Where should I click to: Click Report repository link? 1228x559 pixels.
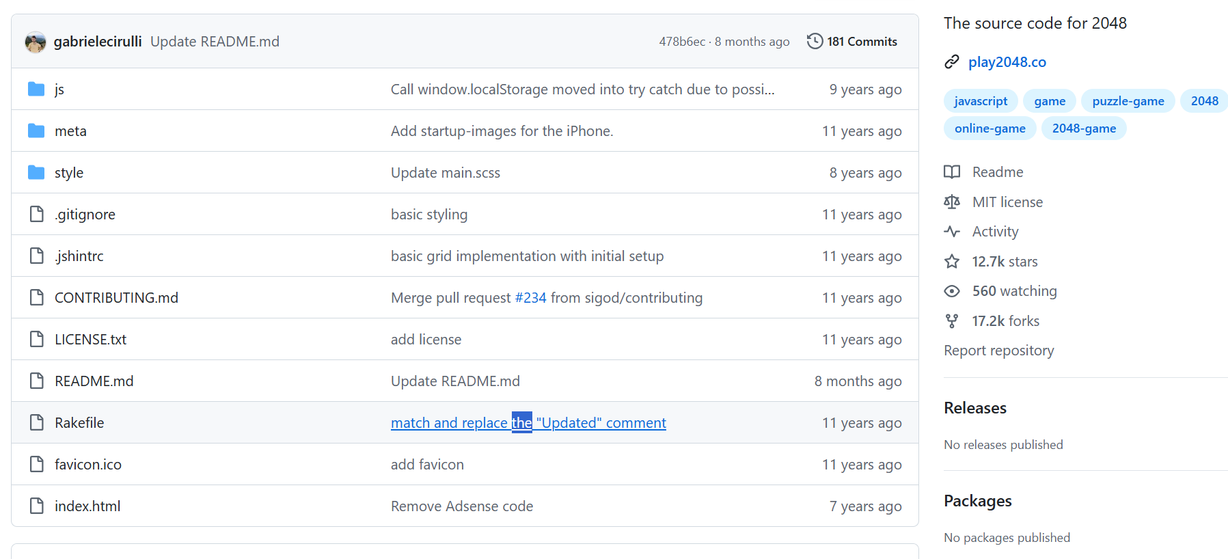pyautogui.click(x=998, y=351)
